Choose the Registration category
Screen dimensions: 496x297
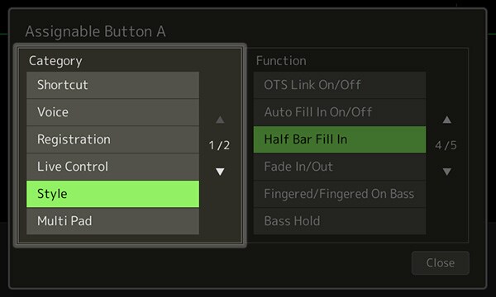point(112,139)
